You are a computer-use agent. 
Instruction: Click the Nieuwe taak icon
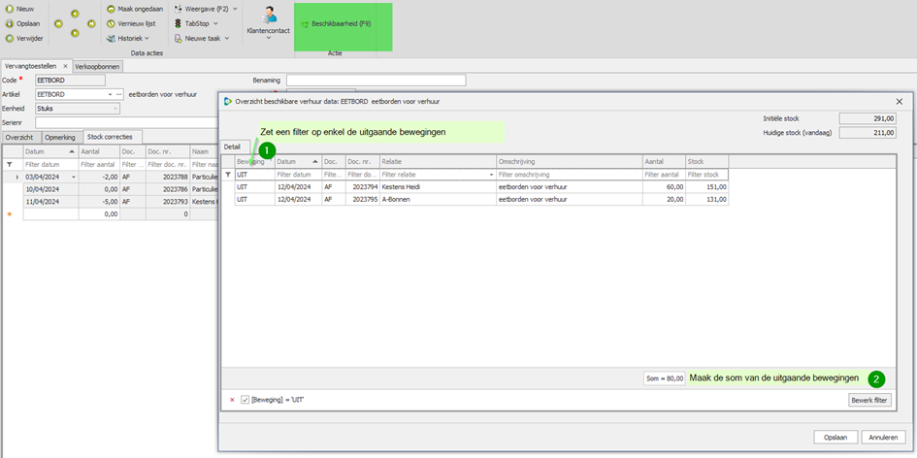[179, 38]
